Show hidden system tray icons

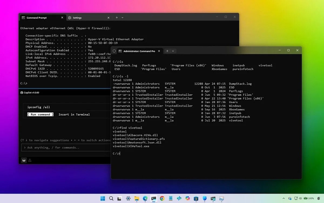283,198
